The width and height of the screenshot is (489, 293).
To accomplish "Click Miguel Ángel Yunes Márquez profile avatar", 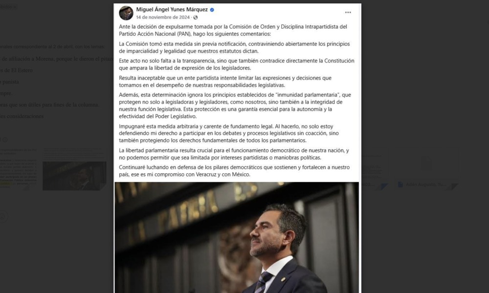I will pos(126,13).
